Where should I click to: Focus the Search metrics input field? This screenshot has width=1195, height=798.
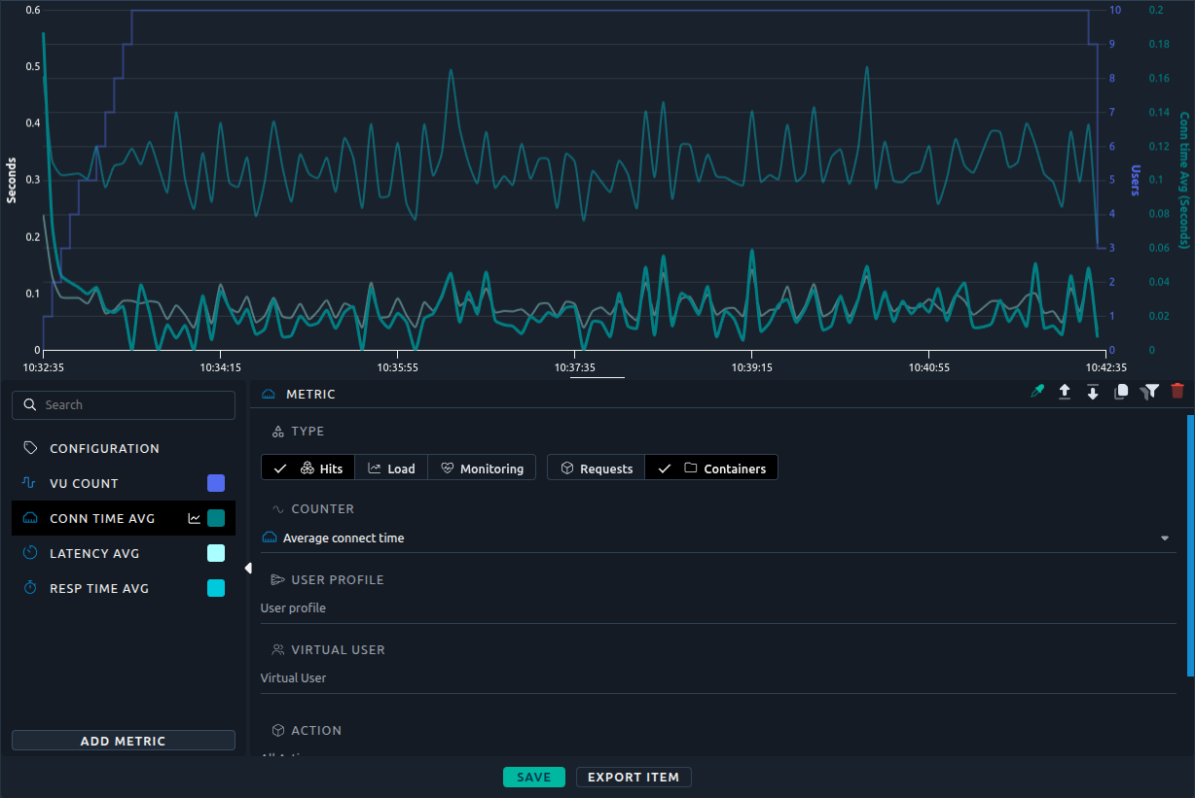tap(124, 404)
